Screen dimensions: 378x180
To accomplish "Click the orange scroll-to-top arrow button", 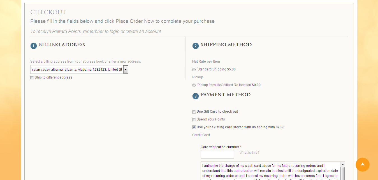I will [362, 165].
